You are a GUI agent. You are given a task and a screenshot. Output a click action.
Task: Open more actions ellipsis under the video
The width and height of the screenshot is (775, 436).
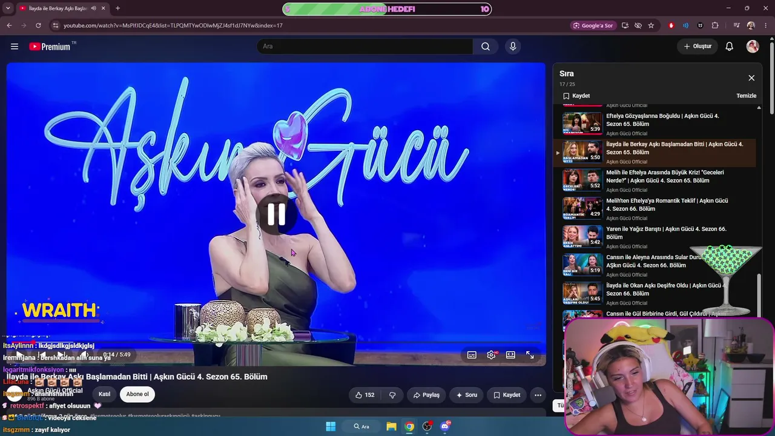coord(538,395)
